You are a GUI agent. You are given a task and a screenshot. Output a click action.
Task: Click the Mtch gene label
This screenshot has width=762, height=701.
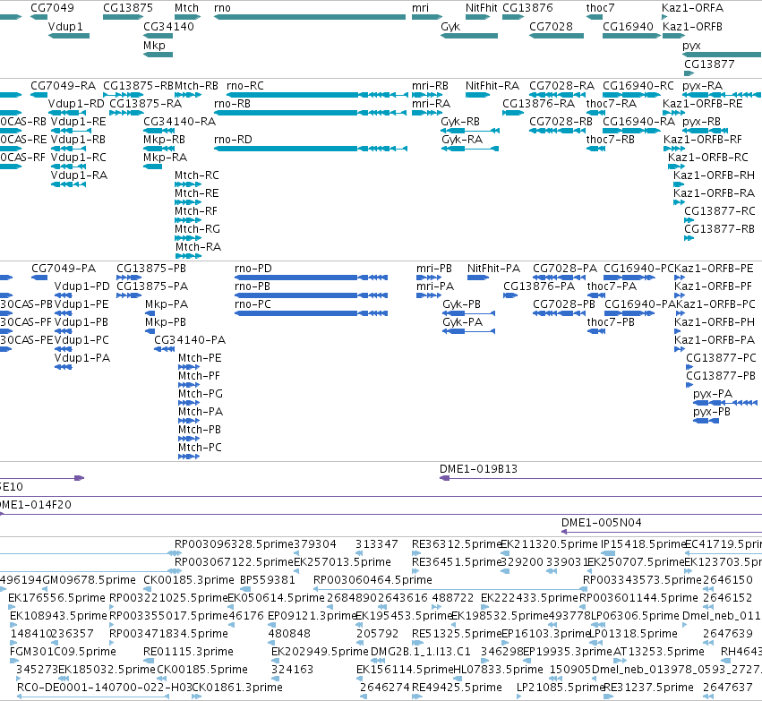186,8
